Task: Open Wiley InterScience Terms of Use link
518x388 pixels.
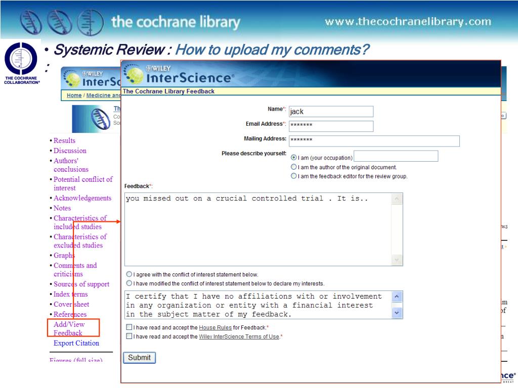Action: click(x=239, y=336)
